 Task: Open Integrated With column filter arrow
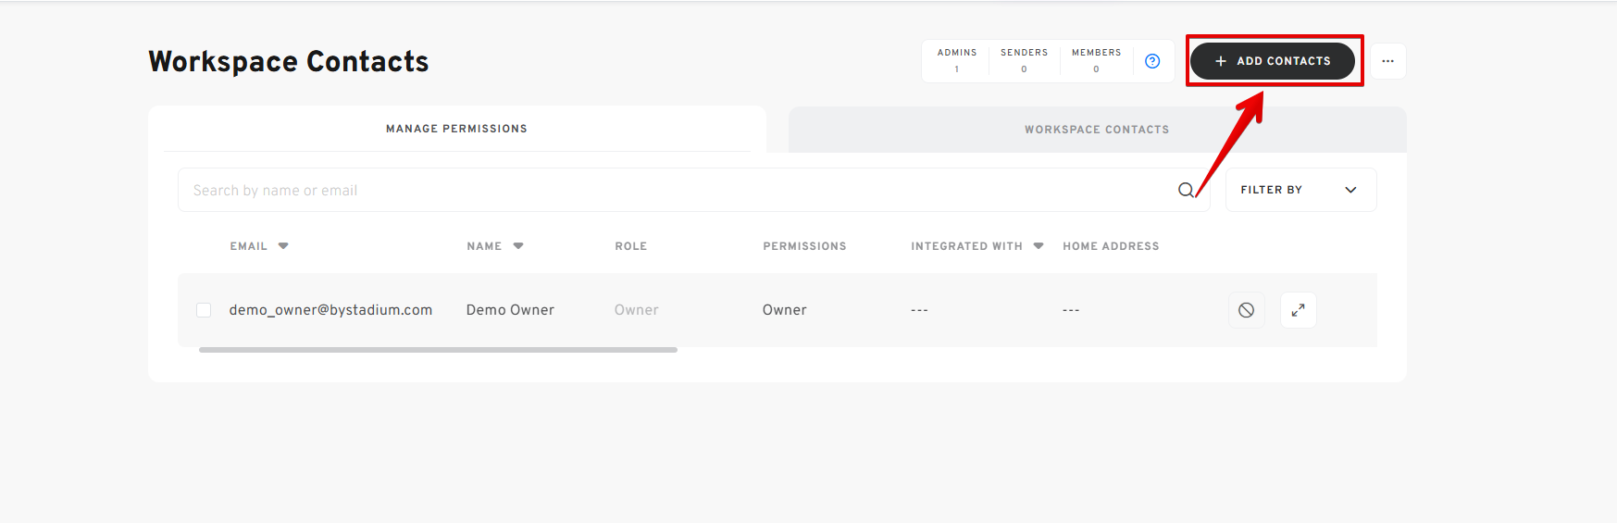(1039, 246)
